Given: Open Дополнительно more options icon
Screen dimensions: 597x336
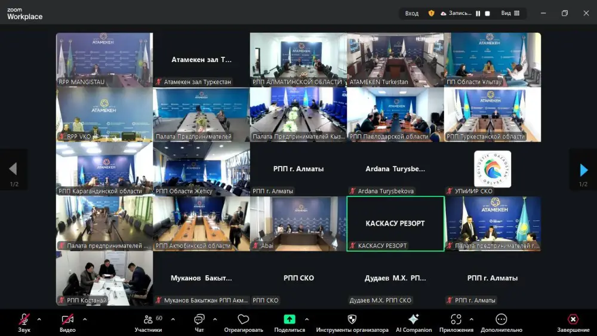Looking at the screenshot, I should click(501, 320).
